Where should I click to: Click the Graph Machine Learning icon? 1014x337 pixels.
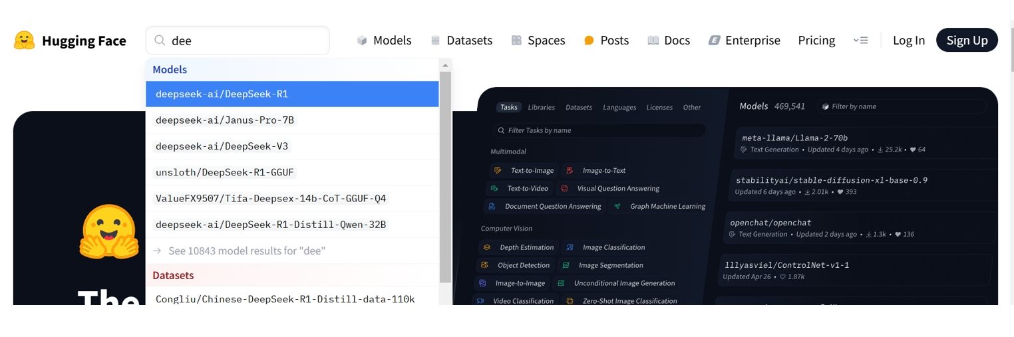(617, 207)
